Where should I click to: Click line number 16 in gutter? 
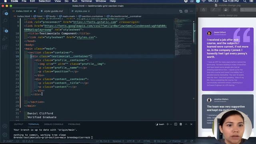[17, 56]
